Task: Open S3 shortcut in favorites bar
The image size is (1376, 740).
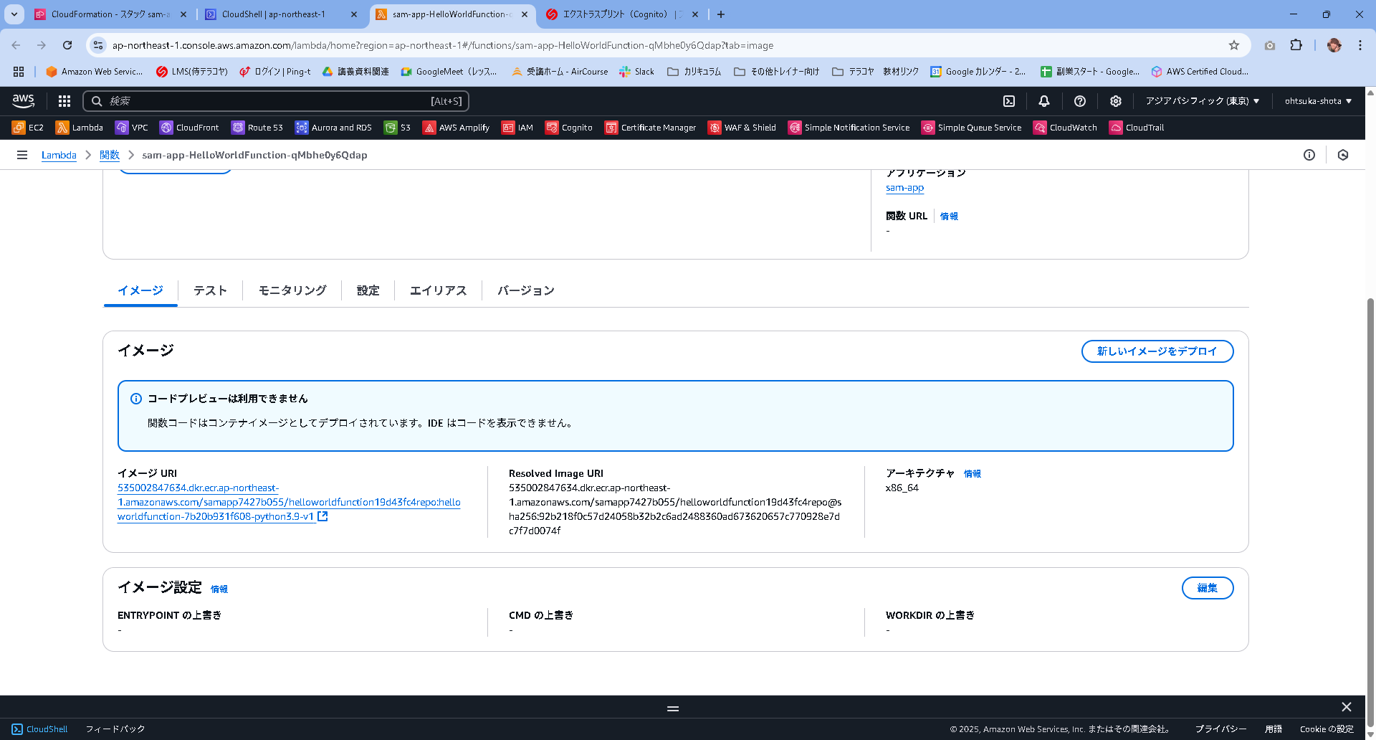Action: coord(398,128)
